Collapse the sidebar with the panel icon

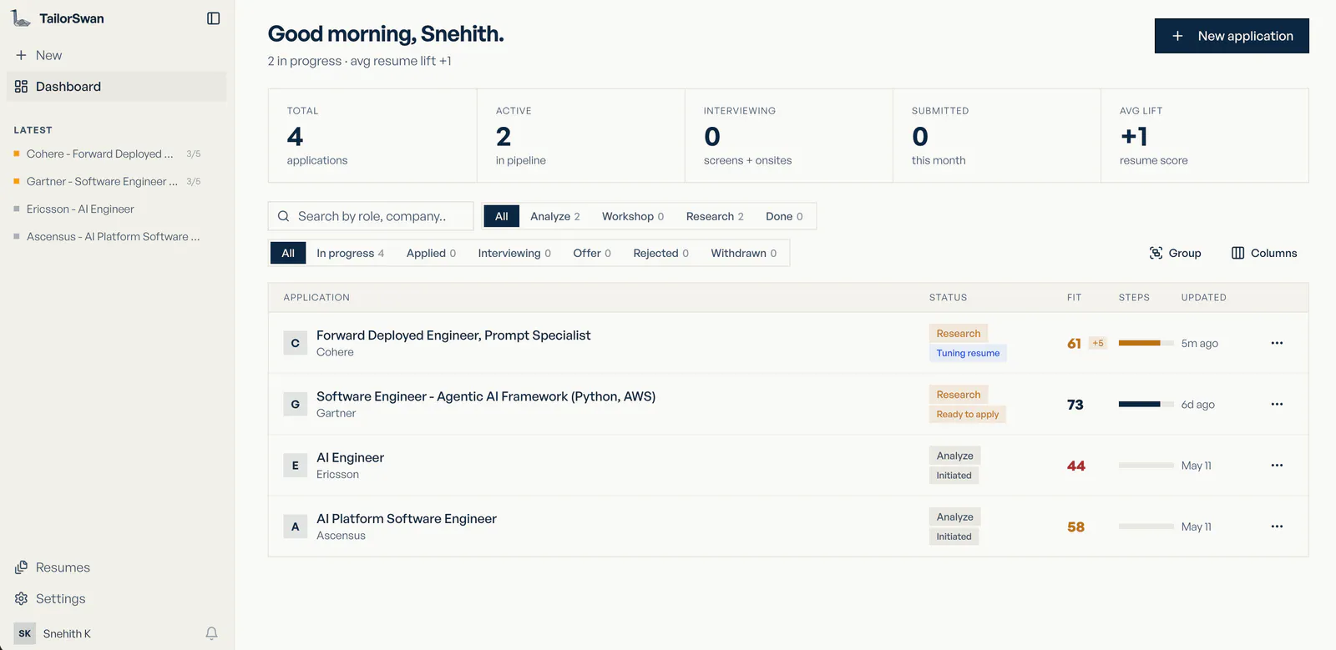pyautogui.click(x=214, y=18)
